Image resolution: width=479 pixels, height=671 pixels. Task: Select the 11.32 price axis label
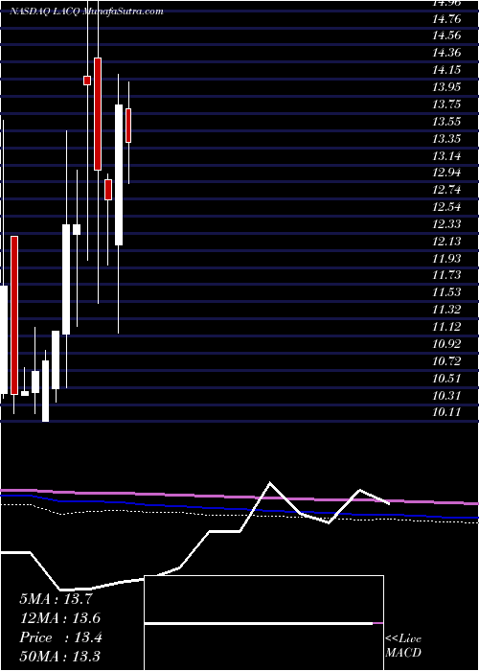click(446, 310)
